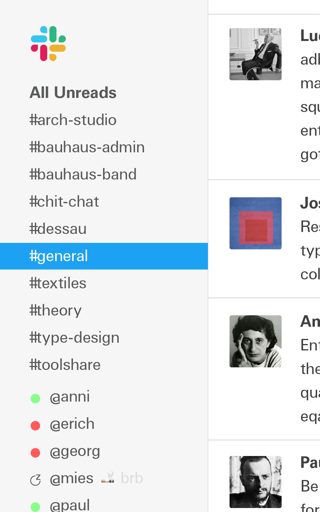Click green status dot beside @paul
Image resolution: width=320 pixels, height=512 pixels.
tap(35, 507)
